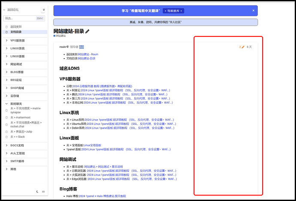Click the 驾照题库 banner button
296x201 pixels.
coord(173,11)
